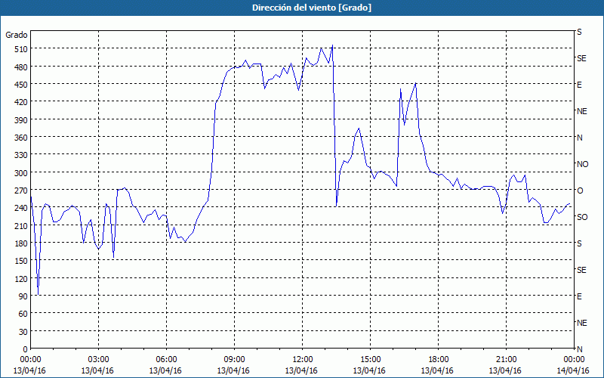This screenshot has height=378, width=604.
Task: Click the 13/04/16 date under 21:00
Action: pyautogui.click(x=505, y=370)
